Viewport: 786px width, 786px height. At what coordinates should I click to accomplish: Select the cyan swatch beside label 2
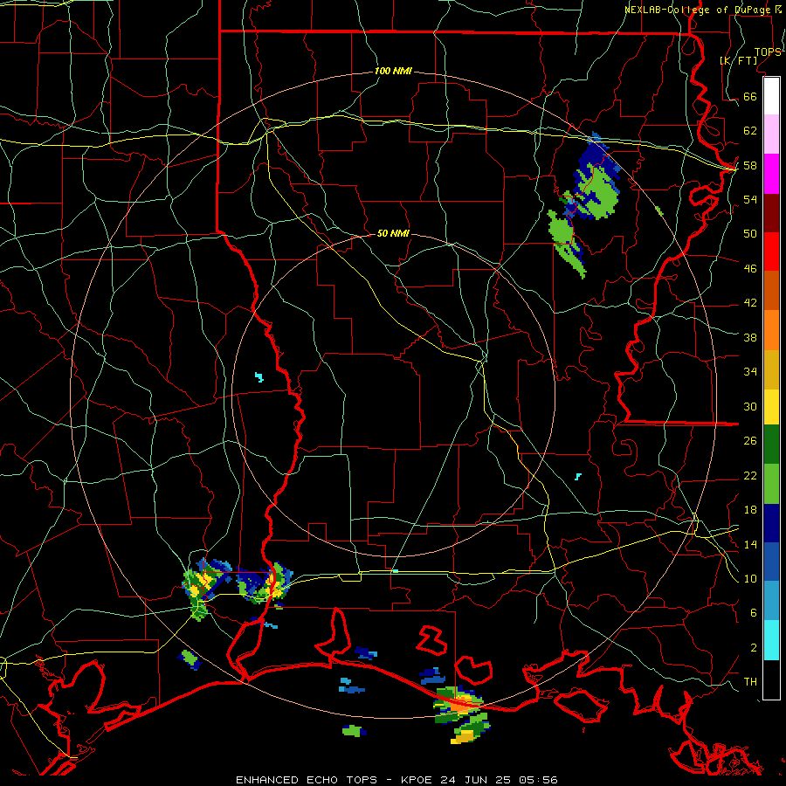pyautogui.click(x=771, y=640)
